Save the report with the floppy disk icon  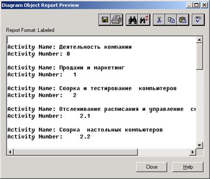(x=105, y=20)
